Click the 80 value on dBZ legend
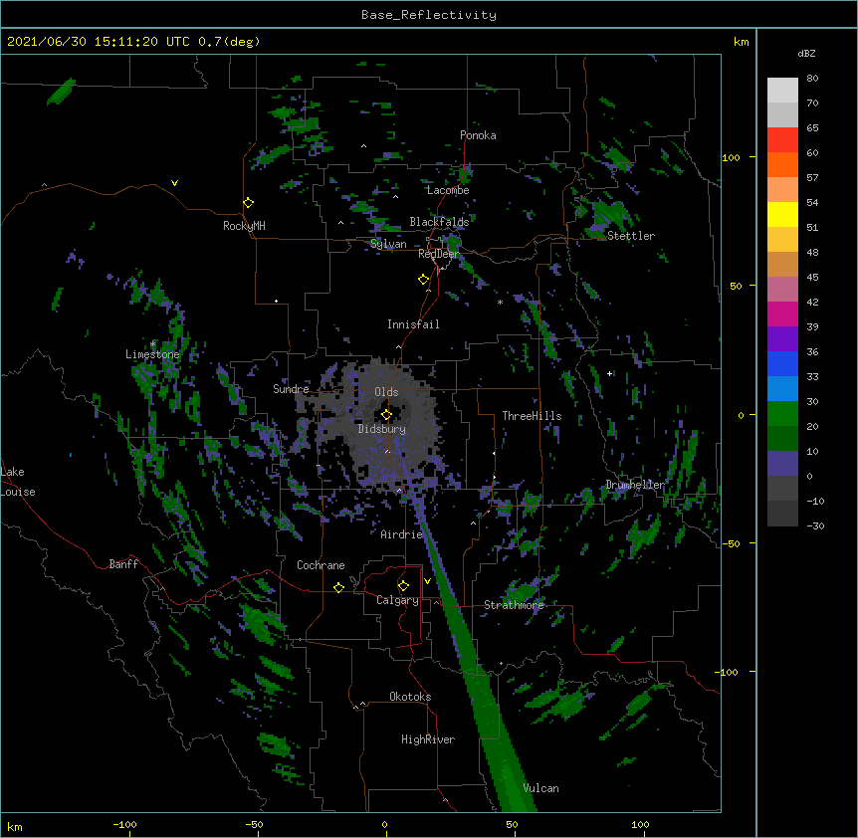The width and height of the screenshot is (858, 838). pyautogui.click(x=812, y=79)
